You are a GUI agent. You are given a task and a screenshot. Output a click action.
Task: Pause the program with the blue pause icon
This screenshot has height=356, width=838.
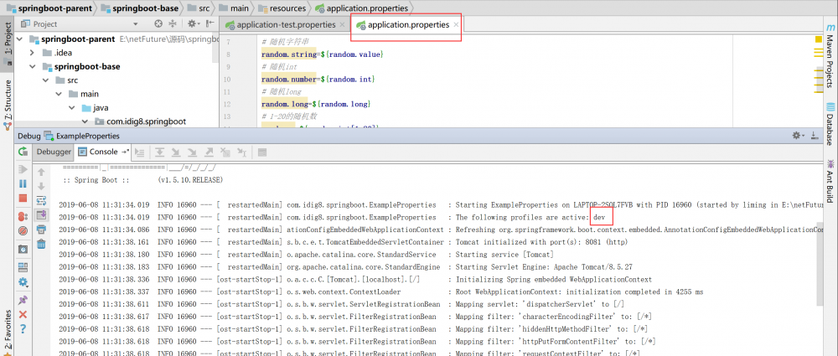point(23,183)
